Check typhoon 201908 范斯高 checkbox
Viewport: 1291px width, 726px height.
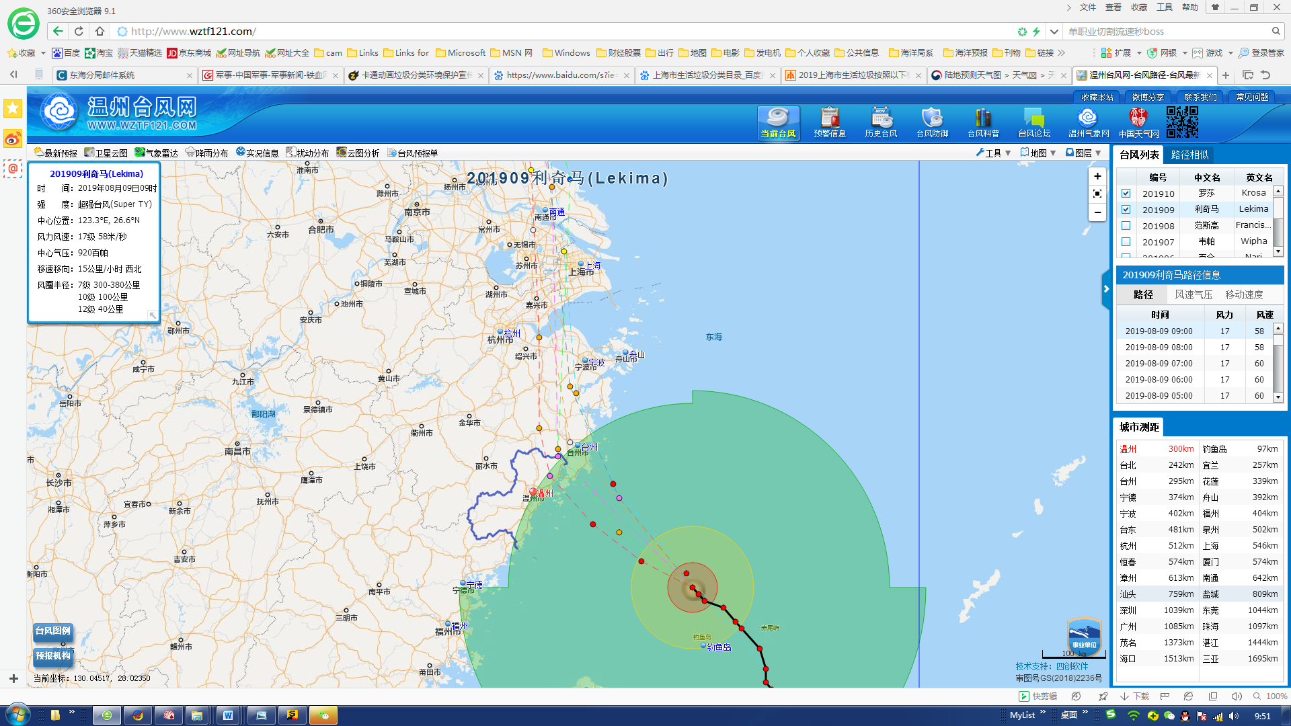coord(1126,226)
